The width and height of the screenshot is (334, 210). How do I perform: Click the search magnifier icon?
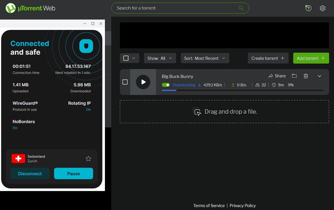(241, 8)
